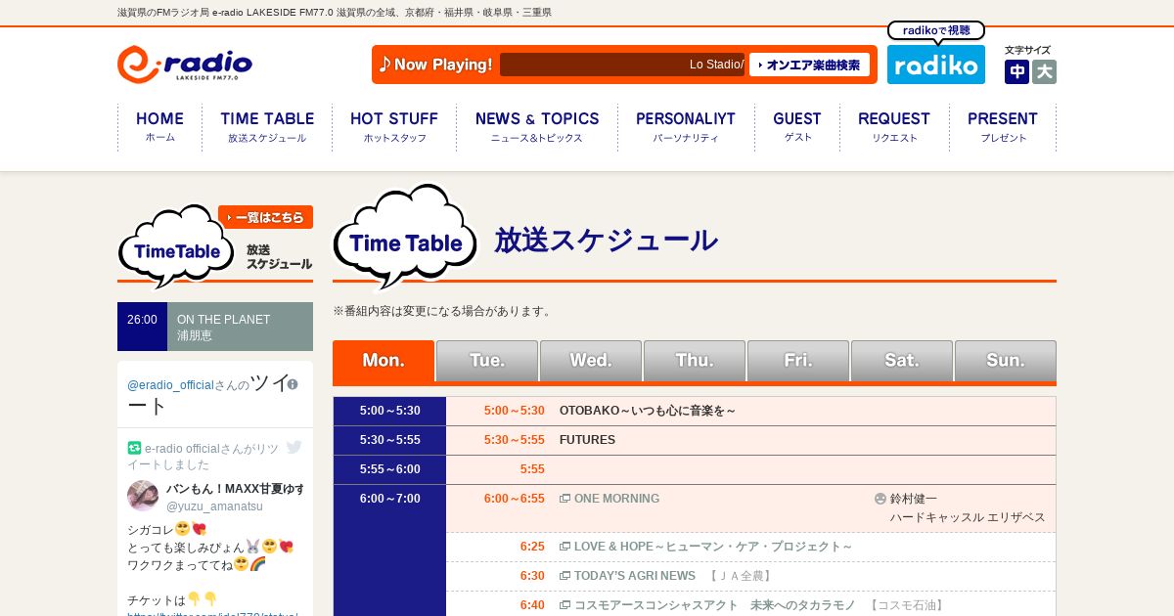This screenshot has height=616, width=1174.
Task: Select the Tue. schedule tab
Action: pos(487,361)
